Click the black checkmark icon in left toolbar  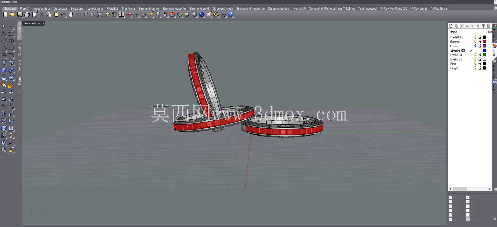pyautogui.click(x=11, y=143)
